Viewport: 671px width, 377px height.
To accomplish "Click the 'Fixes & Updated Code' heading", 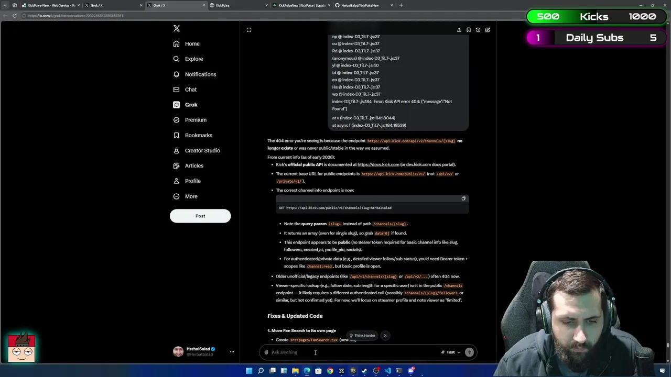I will click(x=295, y=316).
